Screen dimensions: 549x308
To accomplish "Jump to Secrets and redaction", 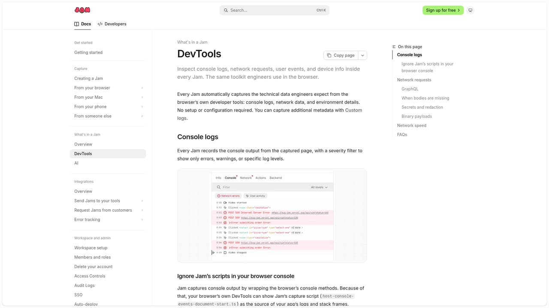I will (422, 107).
